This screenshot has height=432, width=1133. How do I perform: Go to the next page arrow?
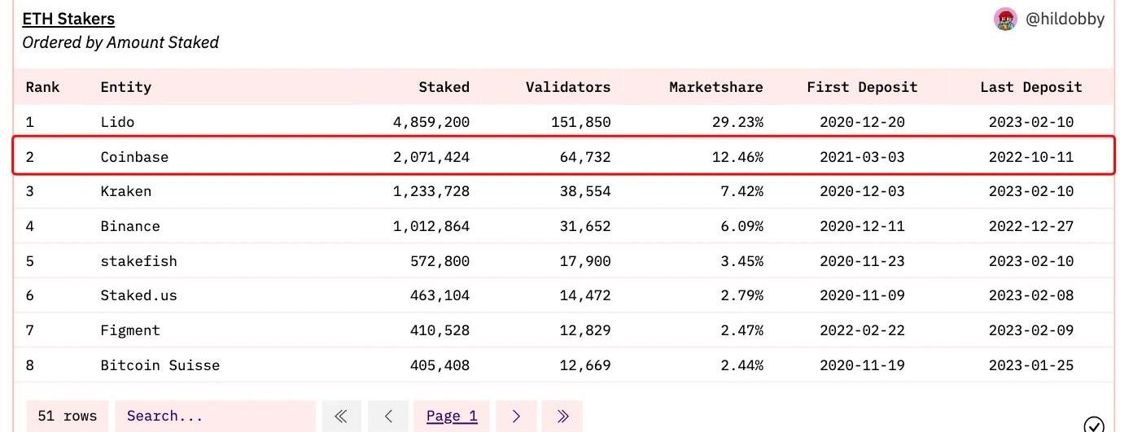pyautogui.click(x=516, y=416)
